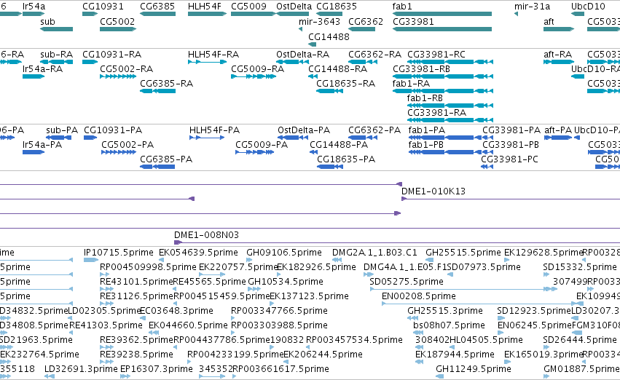Click the CG5002 gene glyph
This screenshot has height=380, width=620.
(118, 29)
